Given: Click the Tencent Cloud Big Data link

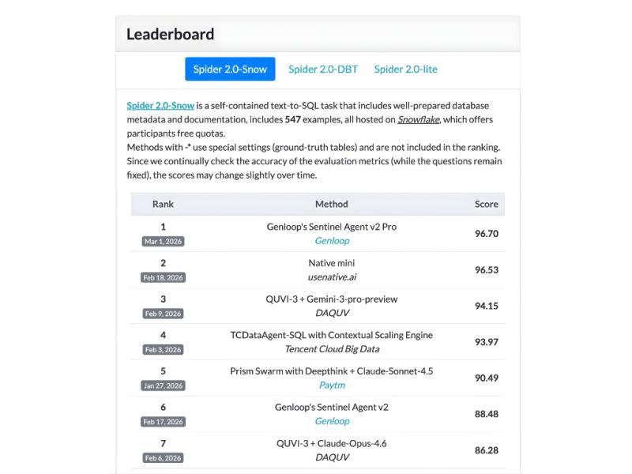Looking at the screenshot, I should [x=332, y=348].
